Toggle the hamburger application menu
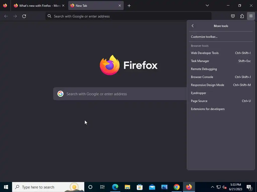Viewport: 257px width, 192px height. click(251, 16)
